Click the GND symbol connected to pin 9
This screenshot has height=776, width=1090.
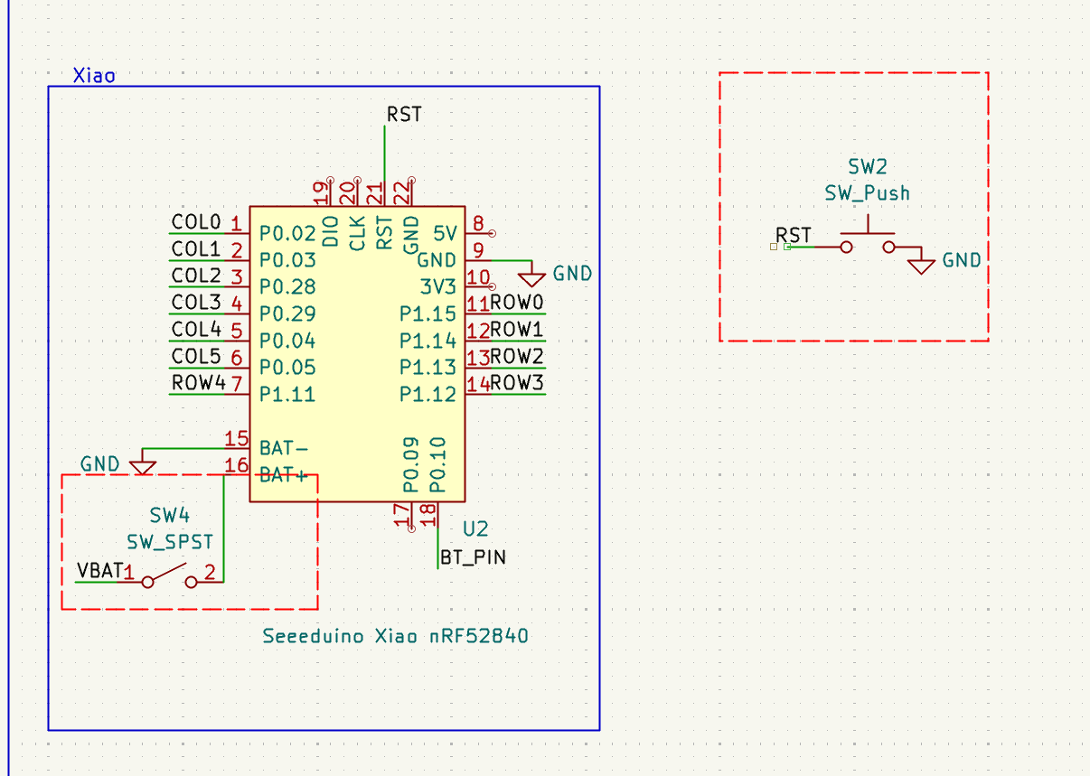531,272
